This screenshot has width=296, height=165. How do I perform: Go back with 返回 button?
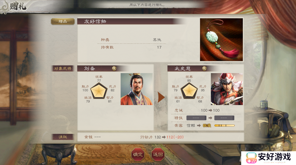(x=158, y=154)
